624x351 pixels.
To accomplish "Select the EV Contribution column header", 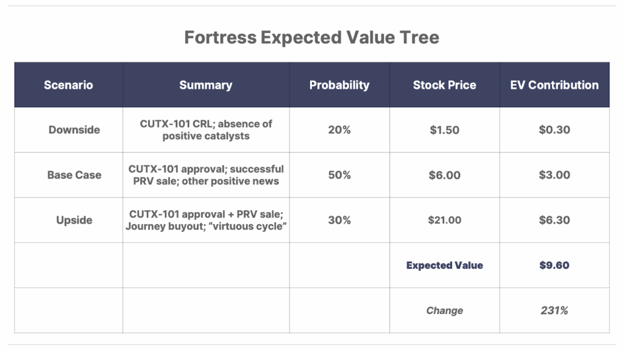I will (555, 85).
